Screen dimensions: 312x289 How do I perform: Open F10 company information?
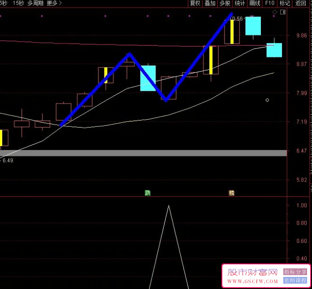pos(269,4)
